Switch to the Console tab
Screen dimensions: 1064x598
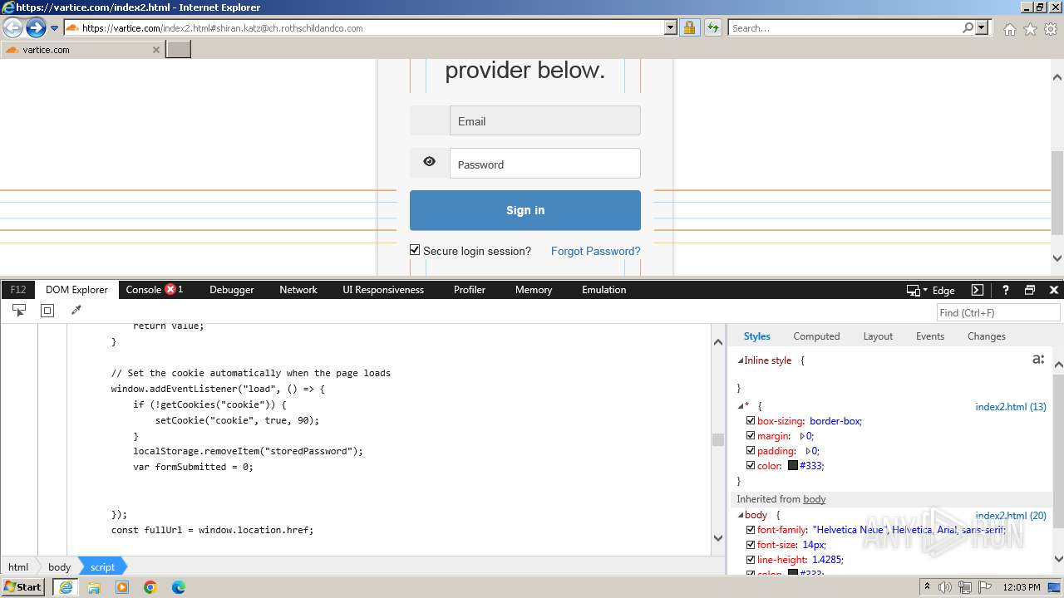point(154,290)
